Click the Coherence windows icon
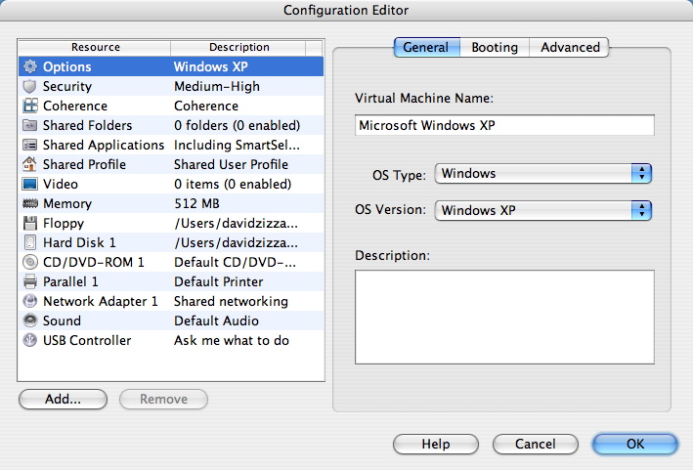Image resolution: width=693 pixels, height=470 pixels. click(30, 106)
